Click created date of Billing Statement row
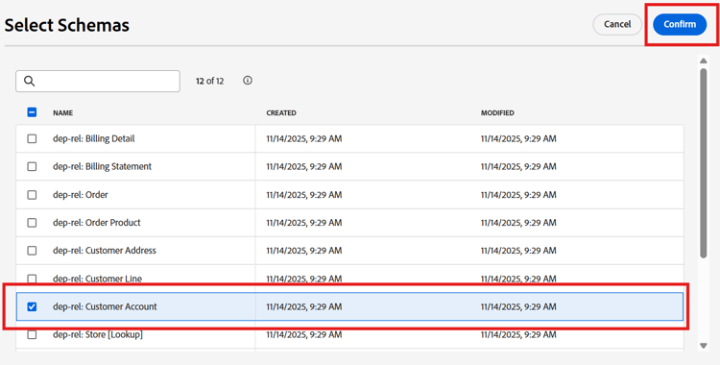 [x=304, y=166]
